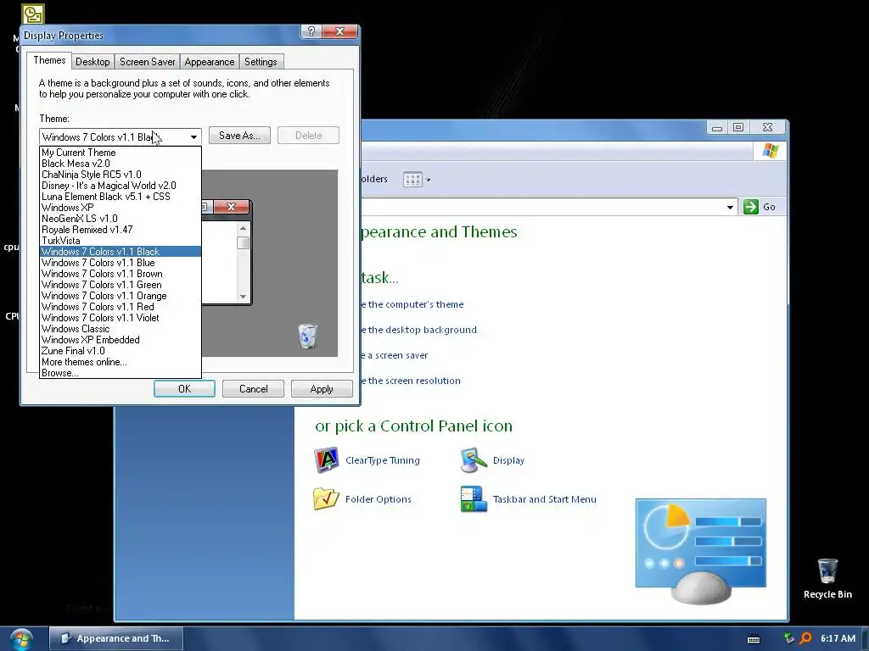Select the Themes tab

click(x=49, y=60)
